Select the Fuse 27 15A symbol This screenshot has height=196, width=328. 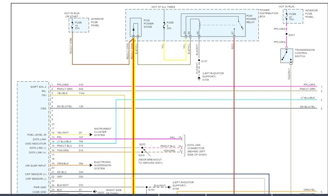tap(287, 16)
